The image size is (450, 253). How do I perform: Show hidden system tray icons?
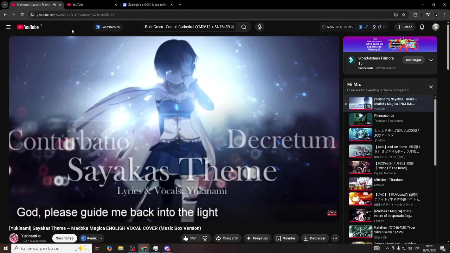coord(387,248)
